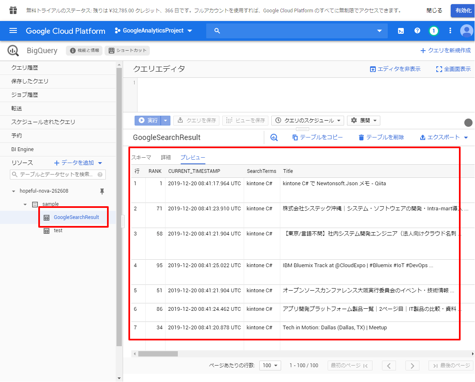This screenshot has width=475, height=382.
Task: Open the user account avatar
Action: [466, 30]
